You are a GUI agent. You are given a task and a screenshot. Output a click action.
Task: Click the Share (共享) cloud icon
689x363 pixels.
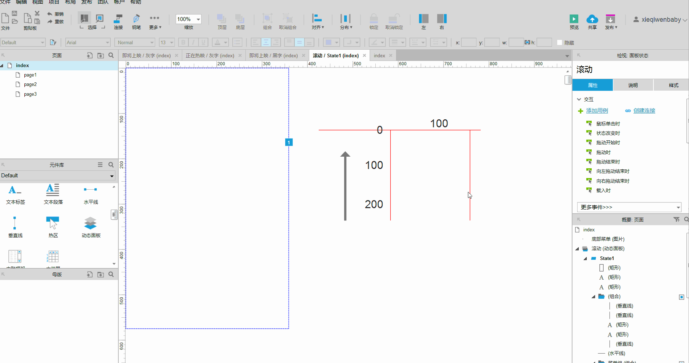(592, 19)
